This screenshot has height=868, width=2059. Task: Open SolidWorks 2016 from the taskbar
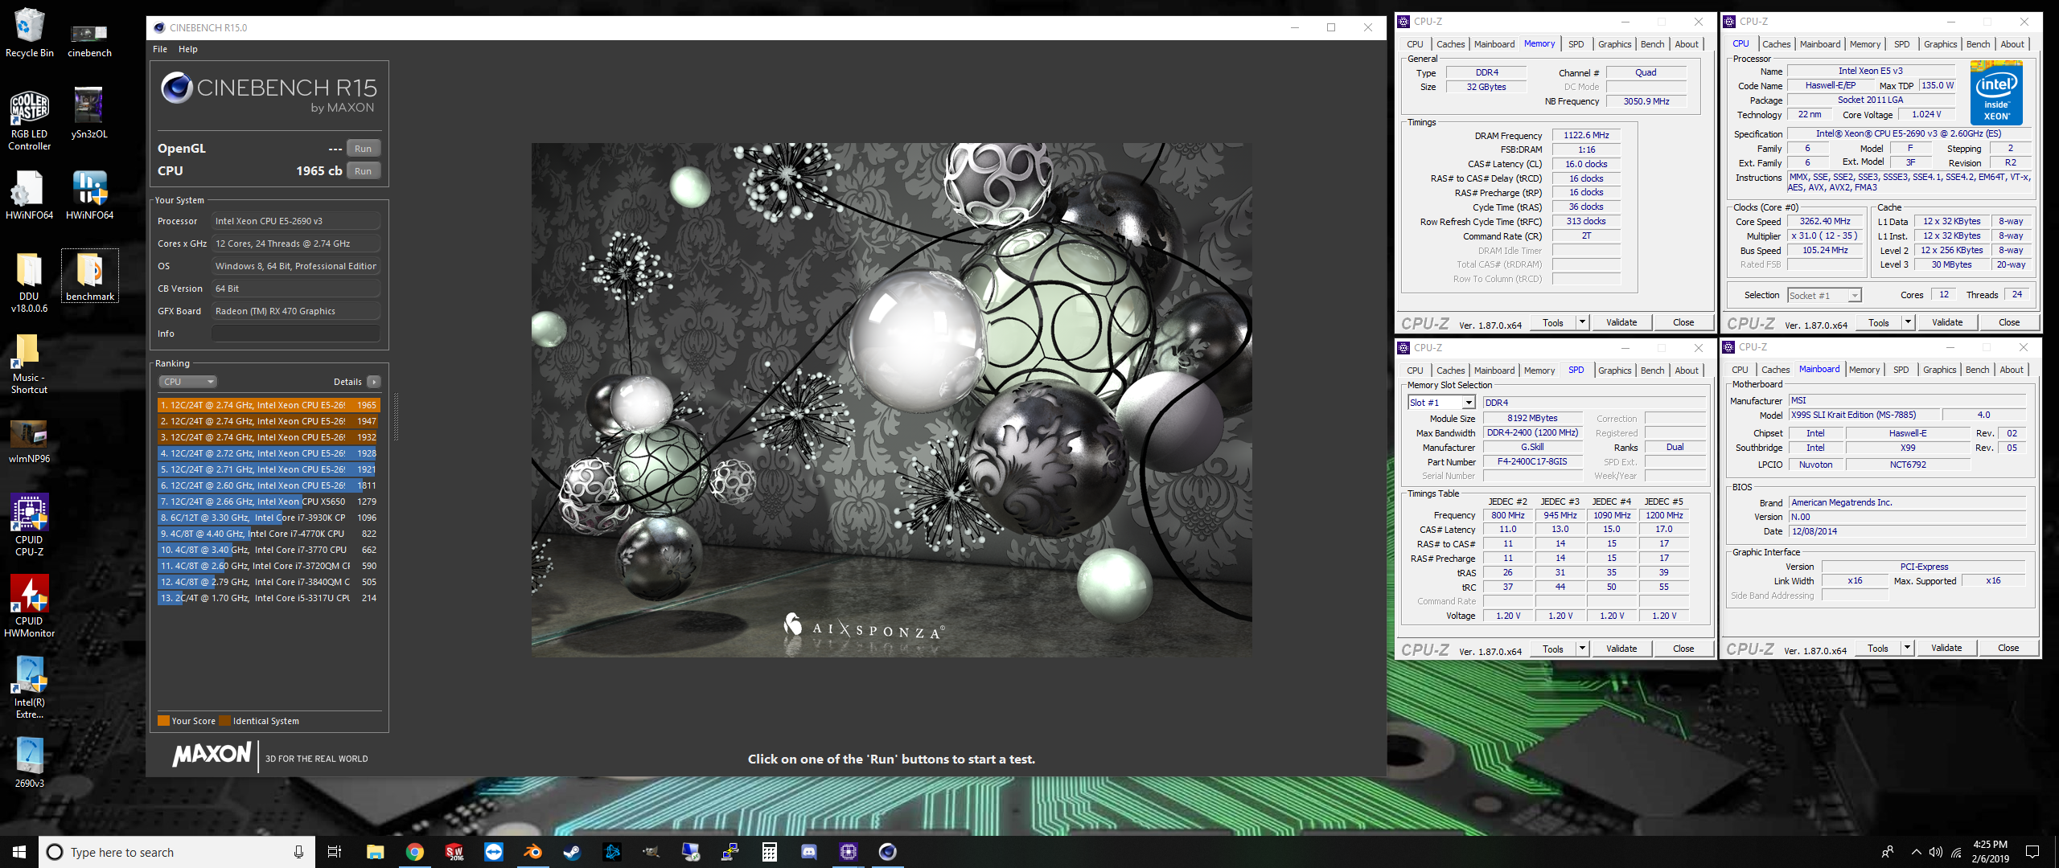pyautogui.click(x=454, y=852)
